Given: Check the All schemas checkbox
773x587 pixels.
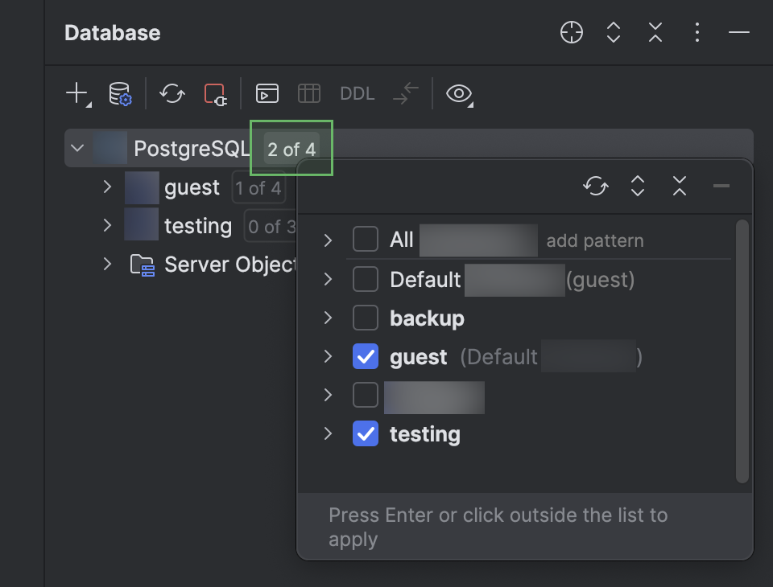Looking at the screenshot, I should coord(366,239).
